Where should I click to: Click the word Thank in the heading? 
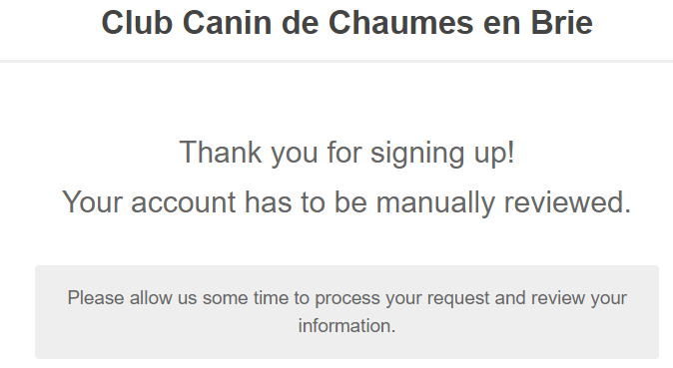pos(221,152)
